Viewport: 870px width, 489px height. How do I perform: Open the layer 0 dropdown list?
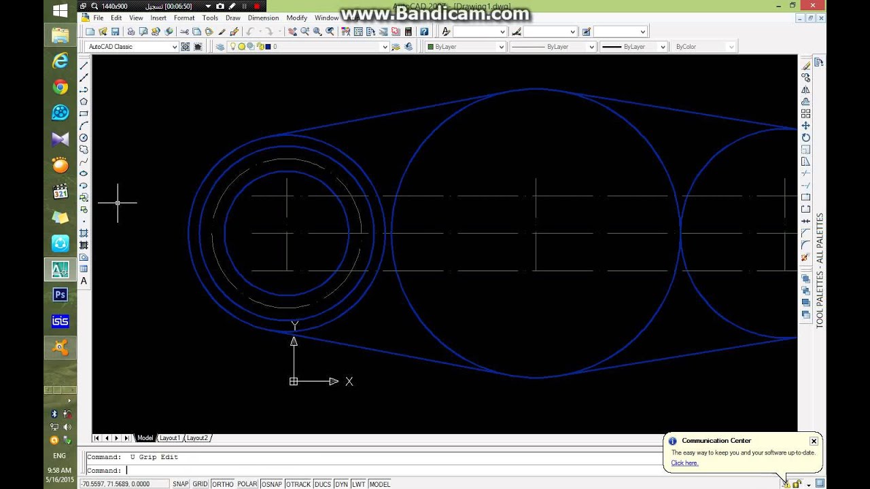coord(385,47)
